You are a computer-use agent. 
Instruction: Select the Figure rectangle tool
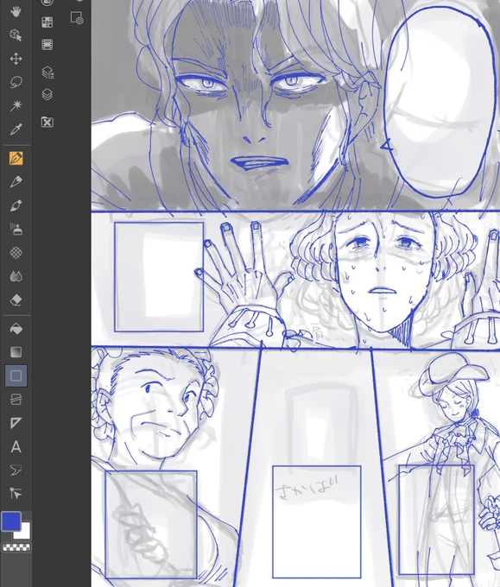pyautogui.click(x=16, y=376)
